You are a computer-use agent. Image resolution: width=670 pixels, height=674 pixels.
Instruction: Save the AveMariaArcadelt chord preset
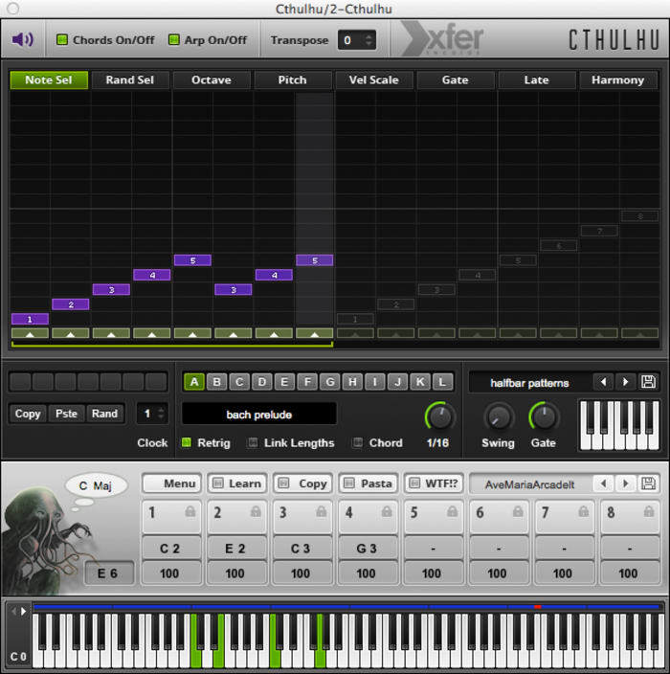click(x=648, y=483)
